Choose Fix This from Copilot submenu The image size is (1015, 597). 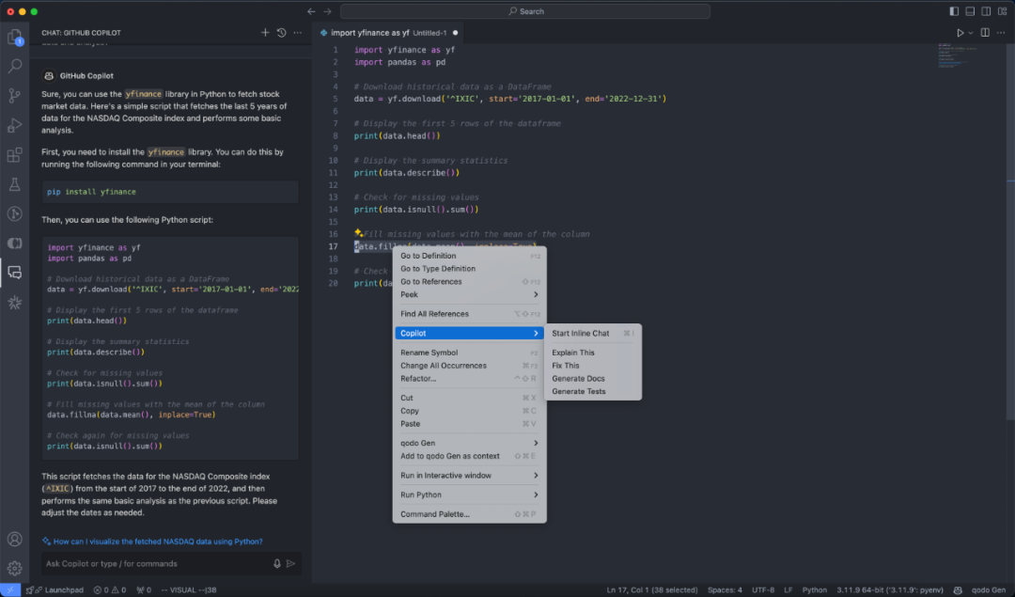point(593,366)
